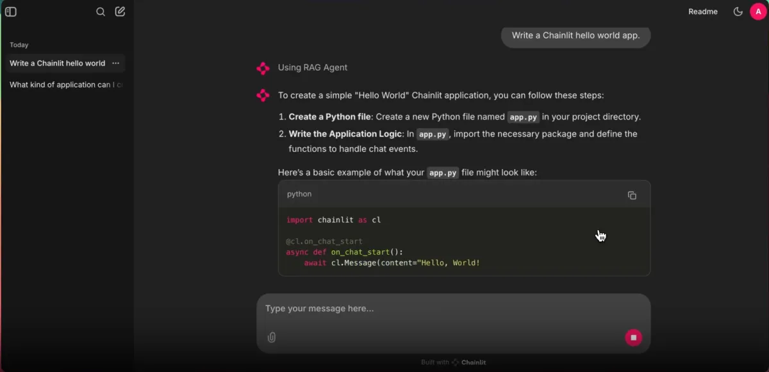The height and width of the screenshot is (372, 769).
Task: Open chat search with the magnifier icon
Action: tap(101, 12)
